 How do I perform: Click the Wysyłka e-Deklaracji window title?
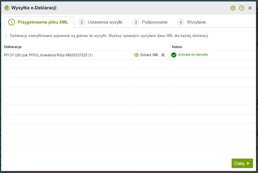tap(34, 8)
